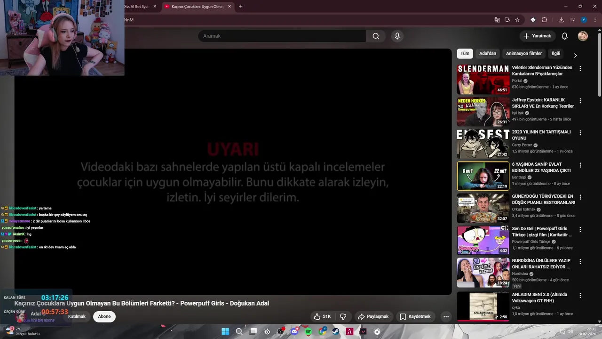The image size is (602, 339).
Task: Close the Xss AI Bot tab
Action: pyautogui.click(x=155, y=7)
